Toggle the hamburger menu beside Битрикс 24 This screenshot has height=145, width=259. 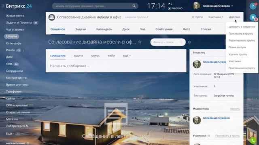[3, 6]
